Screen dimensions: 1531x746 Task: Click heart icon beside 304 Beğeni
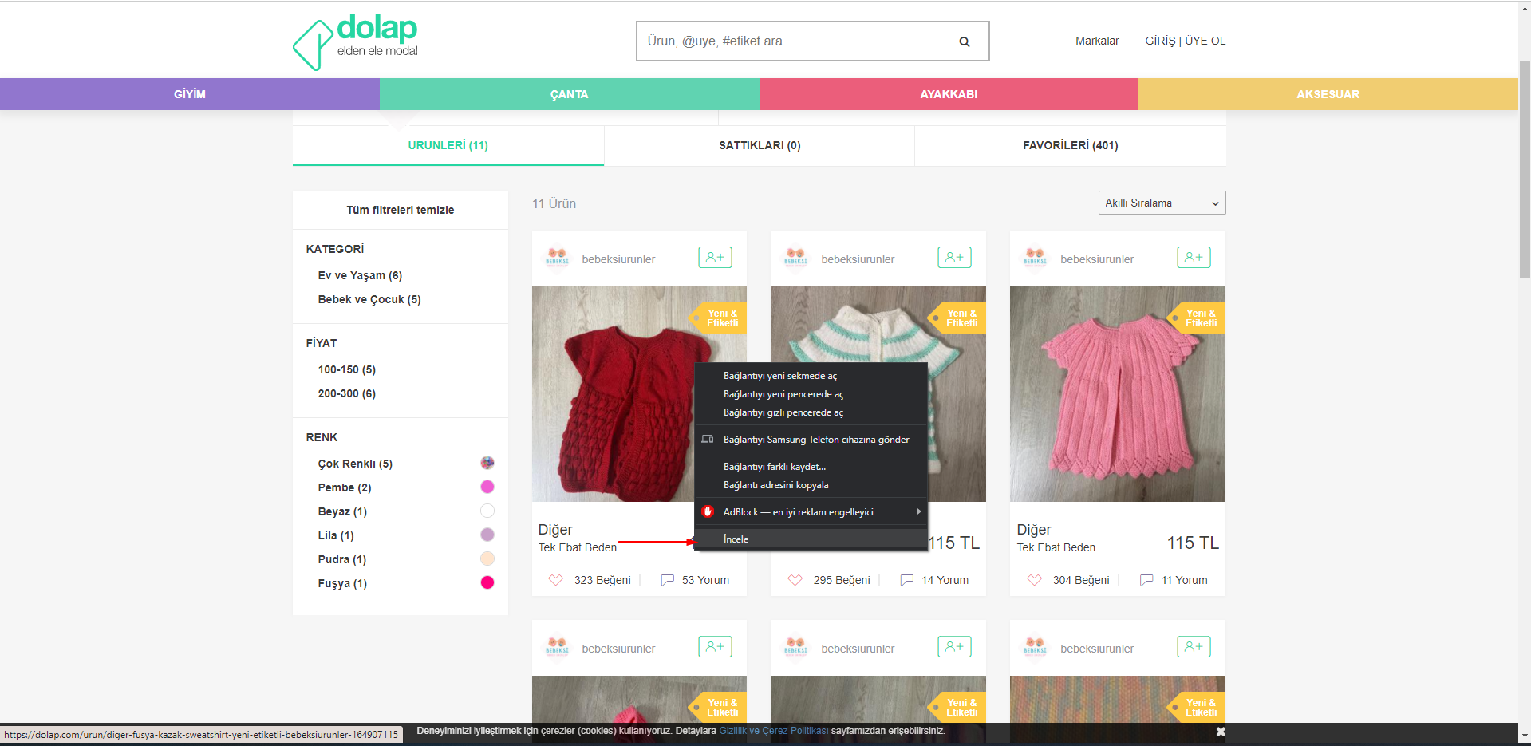pyautogui.click(x=1035, y=580)
